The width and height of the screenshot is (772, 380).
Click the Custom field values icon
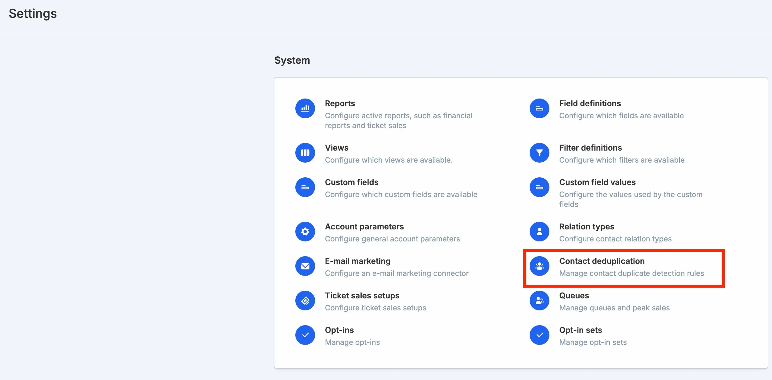[x=539, y=187]
